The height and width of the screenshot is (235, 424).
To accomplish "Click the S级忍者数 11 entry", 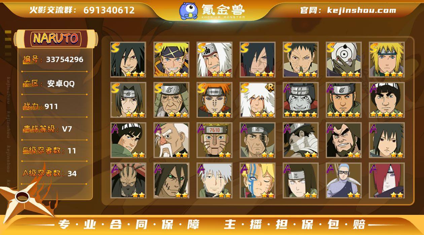I will [x=49, y=151].
